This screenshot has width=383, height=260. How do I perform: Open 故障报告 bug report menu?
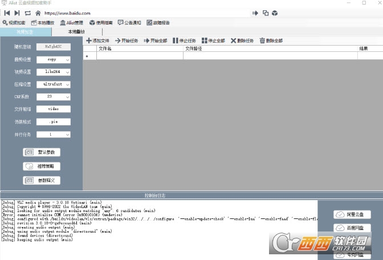click(x=158, y=23)
